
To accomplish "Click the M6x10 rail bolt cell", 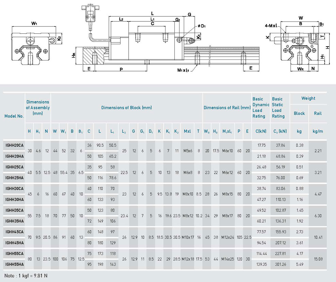I will [227, 151].
